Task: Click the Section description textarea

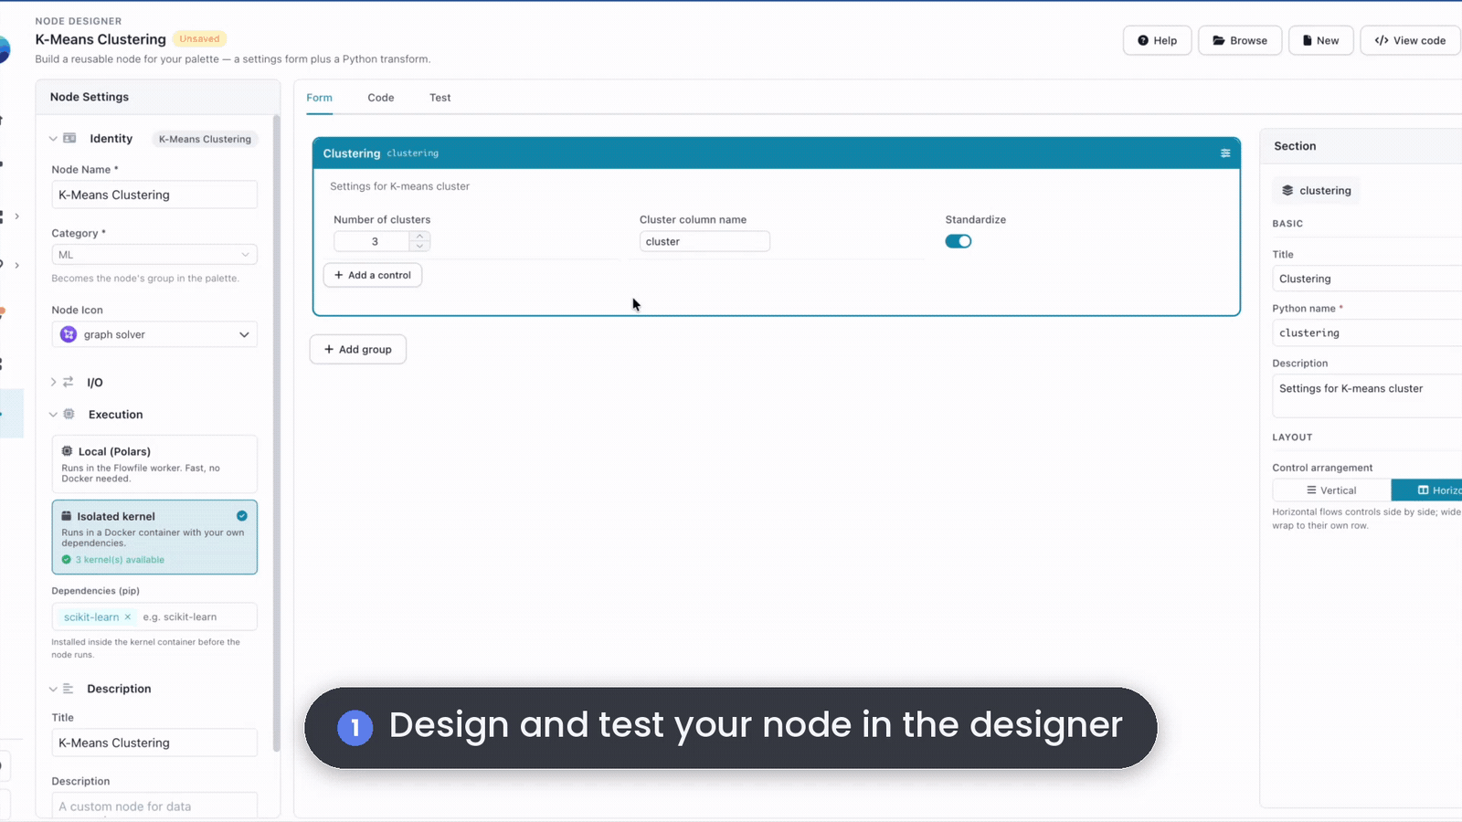Action: pyautogui.click(x=1367, y=396)
